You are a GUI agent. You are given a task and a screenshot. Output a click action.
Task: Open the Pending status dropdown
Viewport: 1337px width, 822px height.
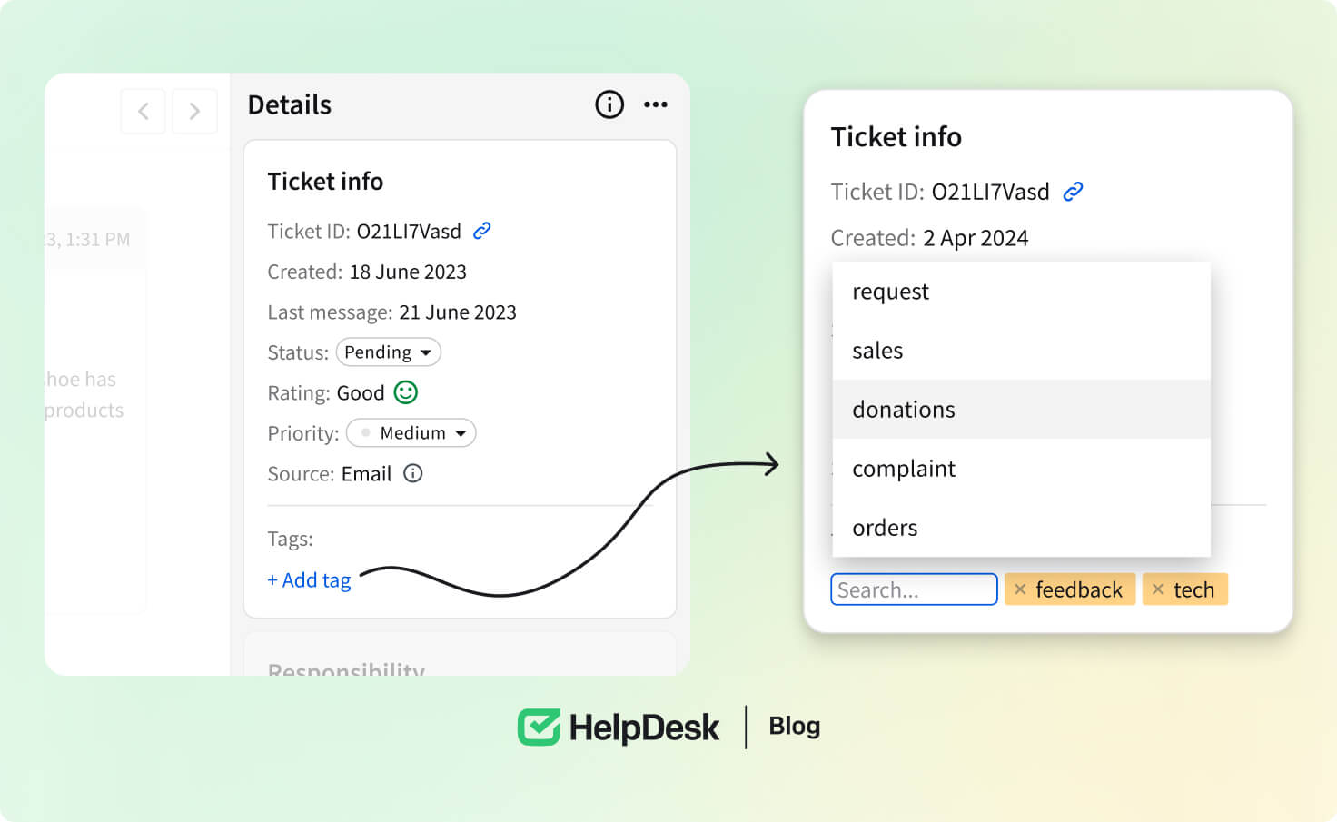click(388, 352)
